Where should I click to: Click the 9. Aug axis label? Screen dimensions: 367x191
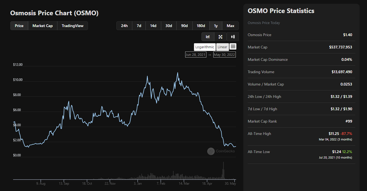click(41, 184)
